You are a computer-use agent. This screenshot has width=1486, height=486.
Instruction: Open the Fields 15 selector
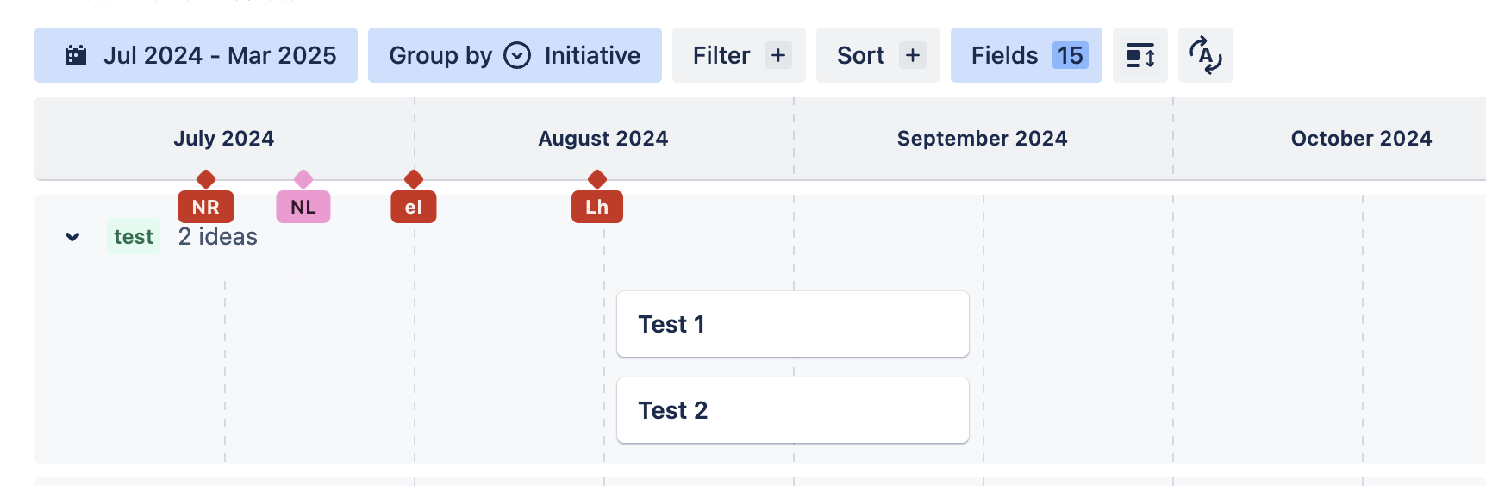pyautogui.click(x=1026, y=55)
